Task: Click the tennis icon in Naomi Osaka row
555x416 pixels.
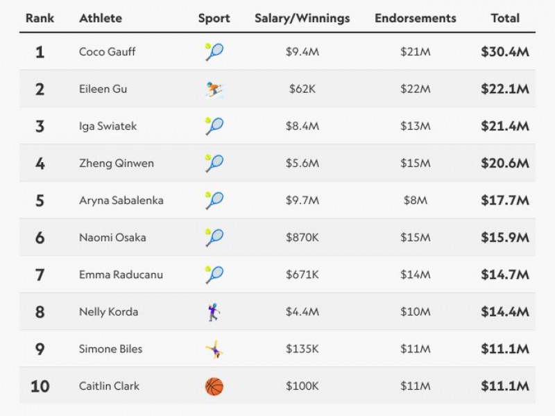Action: tap(214, 238)
